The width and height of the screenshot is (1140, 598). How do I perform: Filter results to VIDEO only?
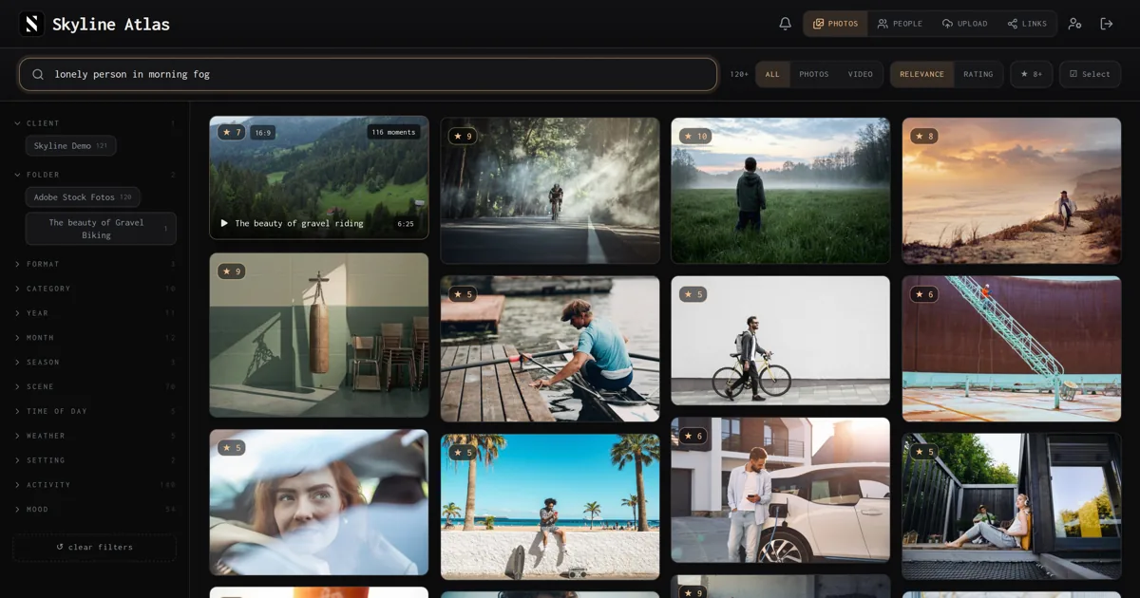click(861, 74)
